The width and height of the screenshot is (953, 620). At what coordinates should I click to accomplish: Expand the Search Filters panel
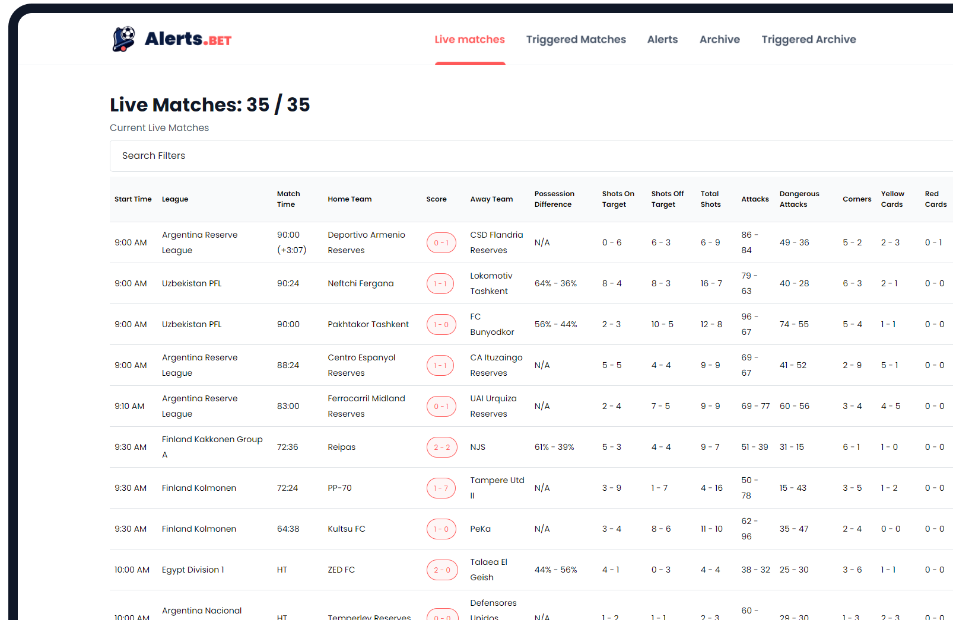pos(154,156)
